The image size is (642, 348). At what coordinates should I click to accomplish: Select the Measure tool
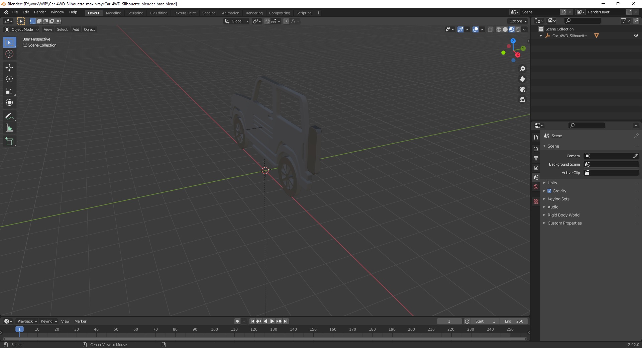tap(9, 128)
